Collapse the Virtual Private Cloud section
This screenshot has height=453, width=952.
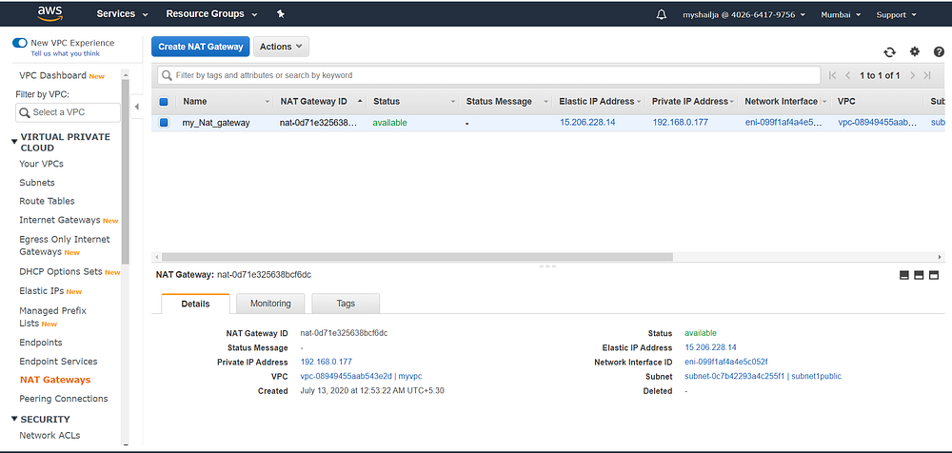coord(14,142)
